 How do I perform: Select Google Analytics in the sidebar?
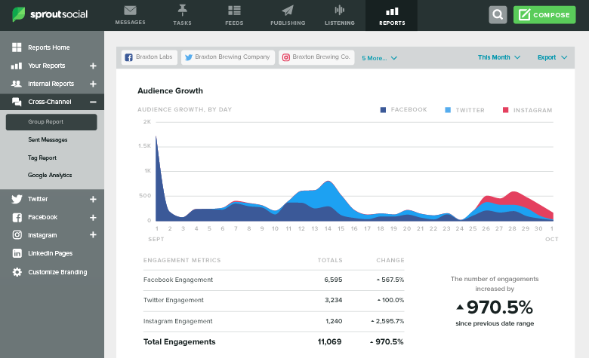pyautogui.click(x=50, y=175)
